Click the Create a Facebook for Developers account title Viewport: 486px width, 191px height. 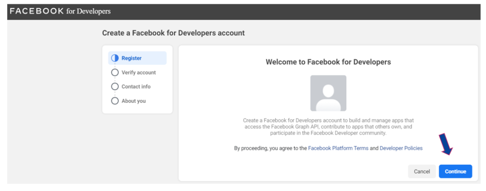(x=173, y=33)
